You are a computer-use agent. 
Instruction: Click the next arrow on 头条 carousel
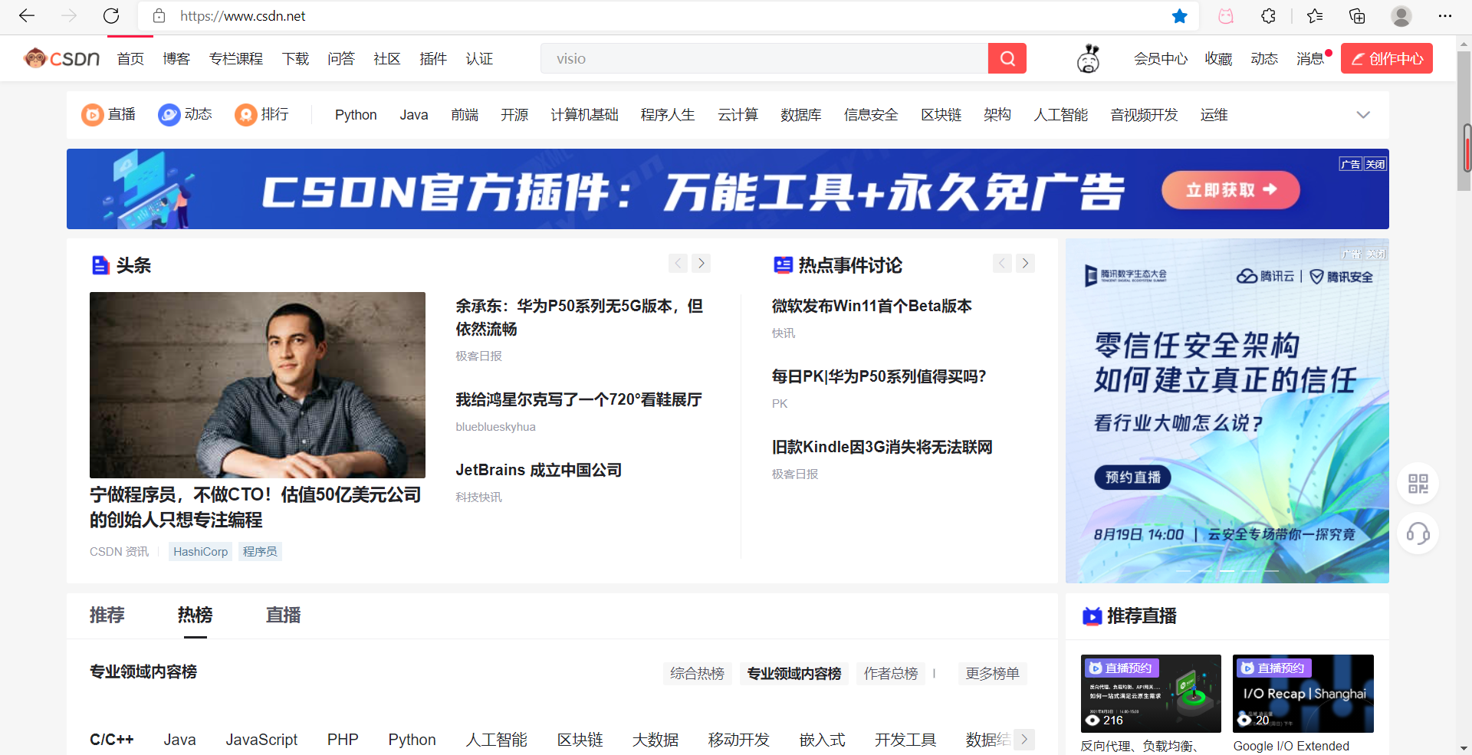click(701, 263)
